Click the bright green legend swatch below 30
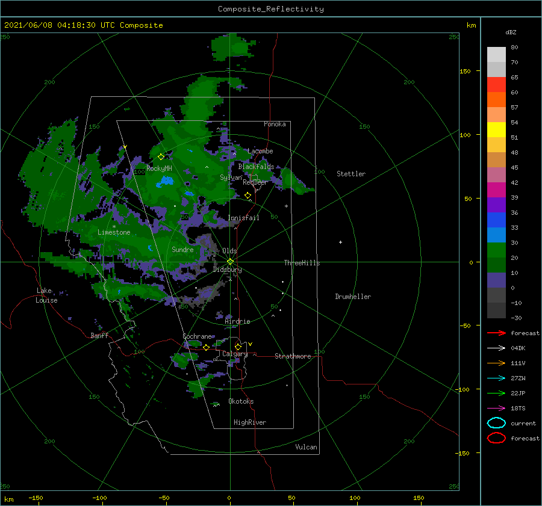Viewport: 542px width, 506px height. pos(496,250)
